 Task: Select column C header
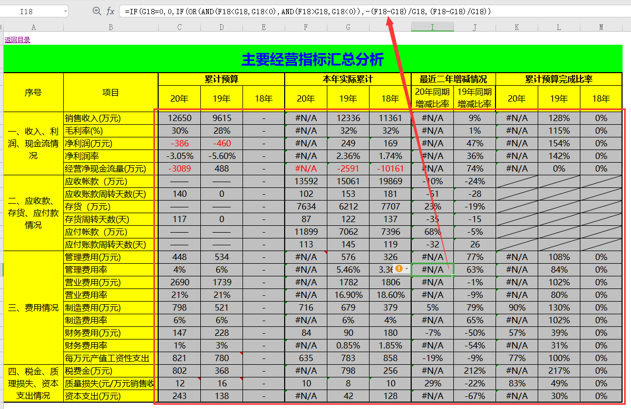(x=179, y=27)
